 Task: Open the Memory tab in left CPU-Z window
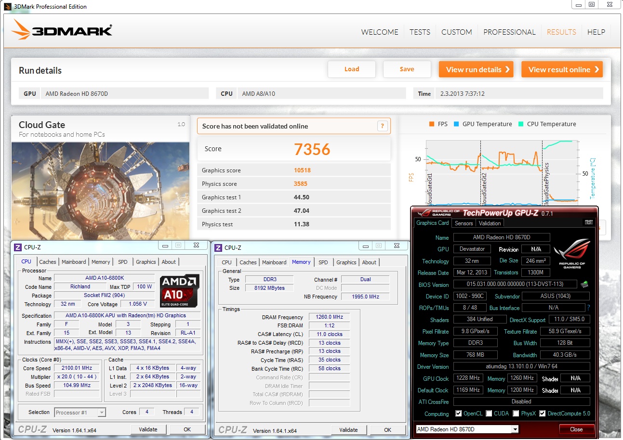click(101, 262)
